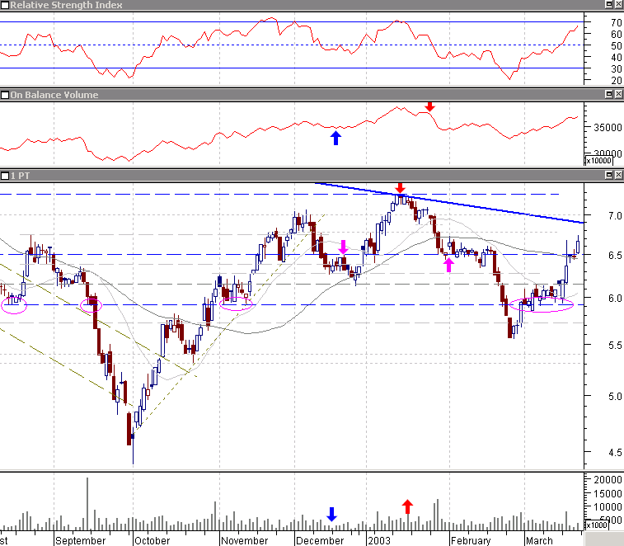
Task: Click the 10000 volume scale value
Action: pyautogui.click(x=608, y=507)
